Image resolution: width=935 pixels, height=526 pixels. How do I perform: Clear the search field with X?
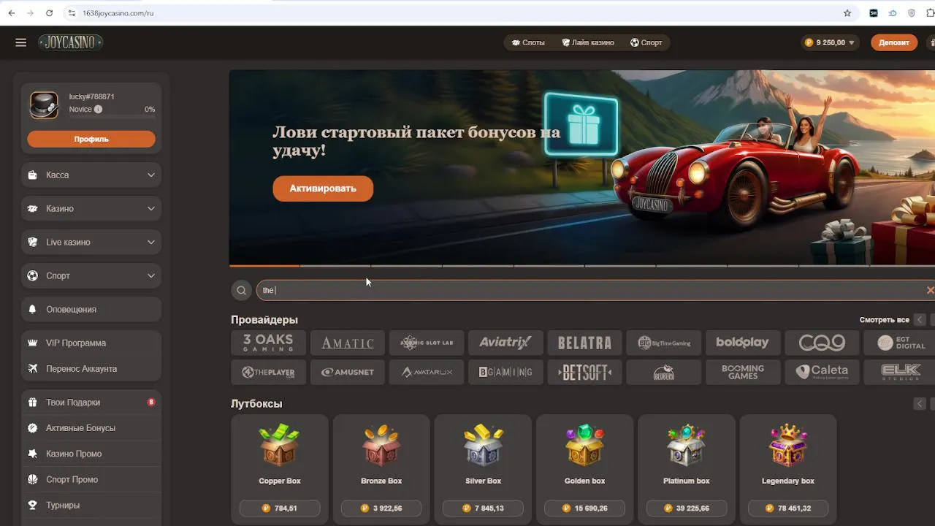tap(930, 290)
